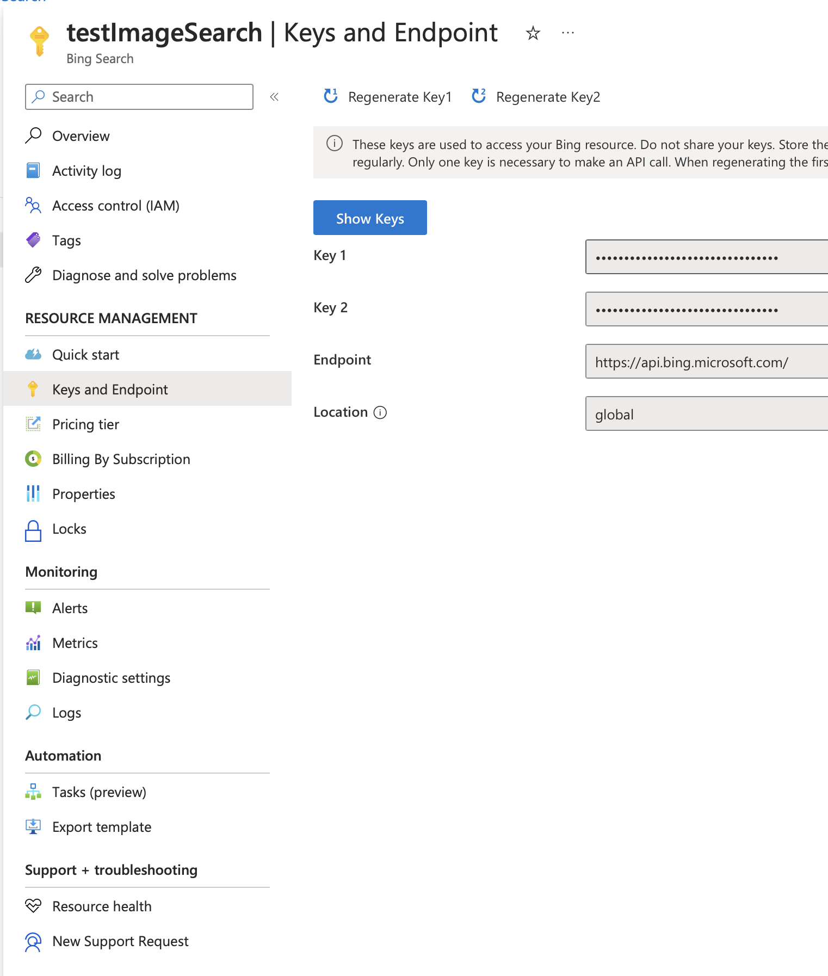The image size is (828, 976).
Task: Click the Automation section header
Action: click(63, 756)
